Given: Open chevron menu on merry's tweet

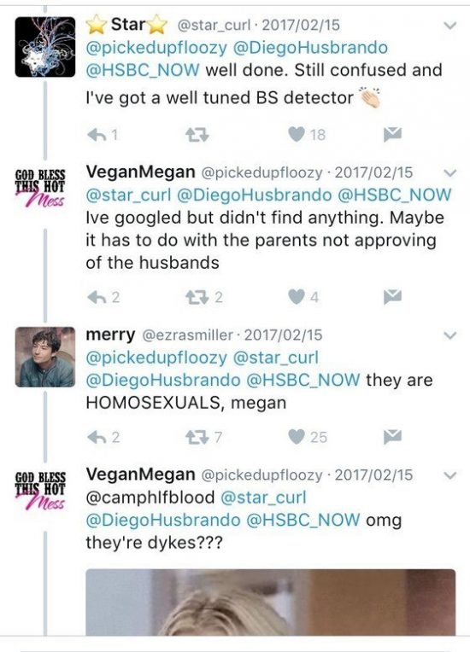Looking at the screenshot, I should click(x=450, y=335).
